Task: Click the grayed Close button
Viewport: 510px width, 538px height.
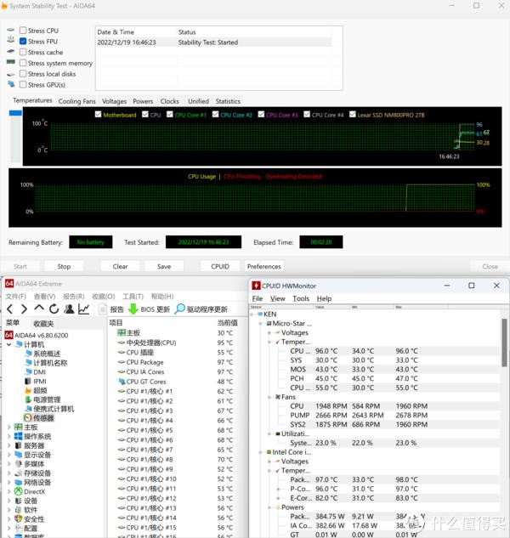Action: 490,266
